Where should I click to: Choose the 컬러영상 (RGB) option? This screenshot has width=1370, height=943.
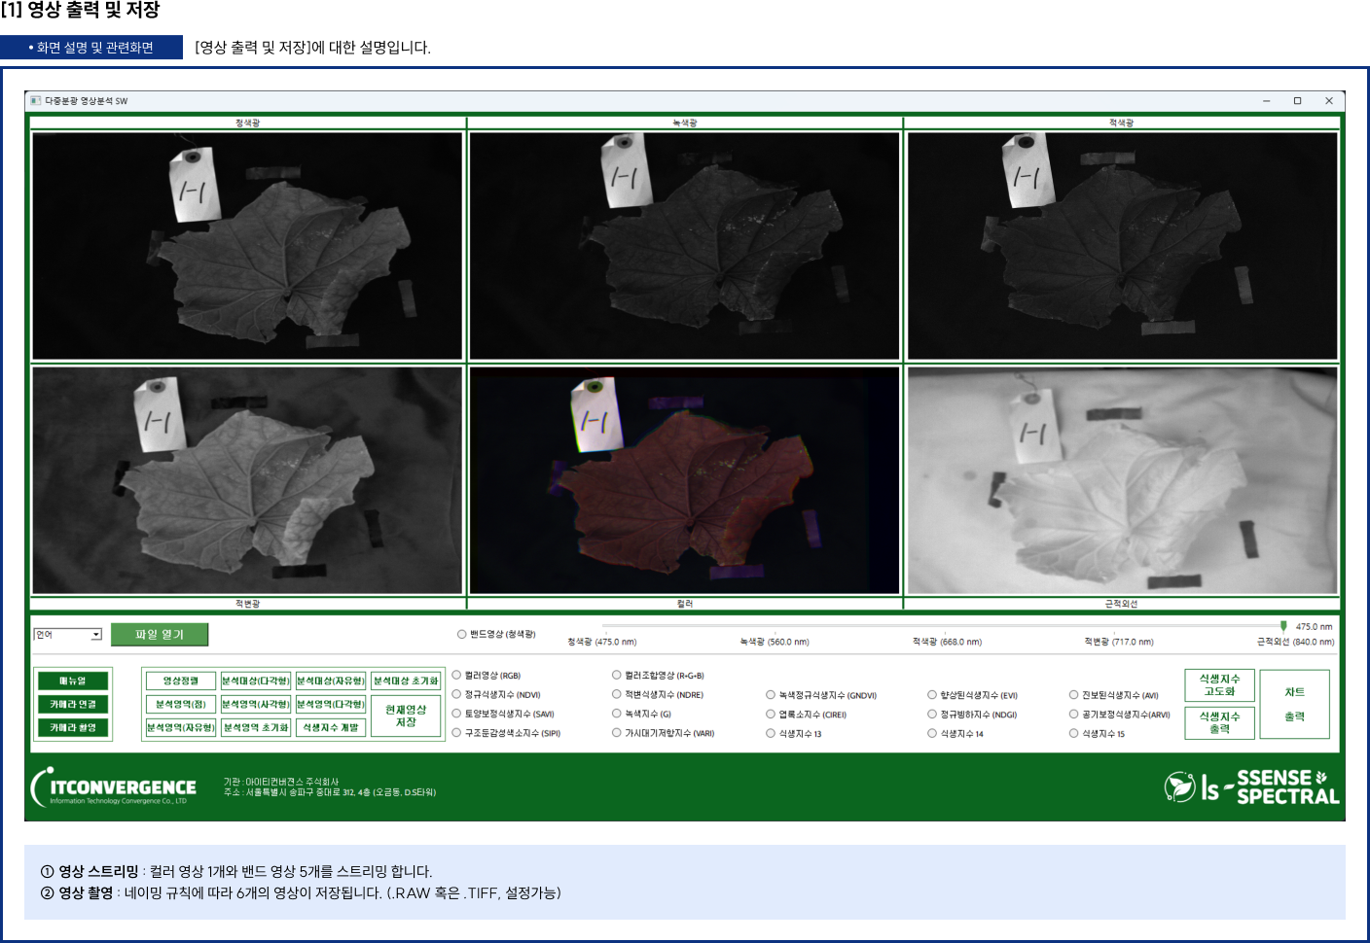pyautogui.click(x=456, y=676)
